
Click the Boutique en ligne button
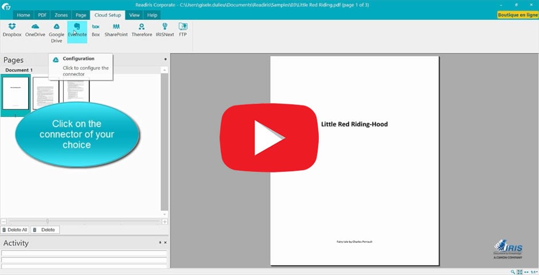(518, 15)
